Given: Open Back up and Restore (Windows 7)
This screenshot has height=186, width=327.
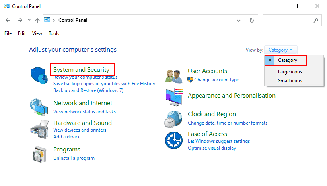Looking at the screenshot, I should [88, 90].
